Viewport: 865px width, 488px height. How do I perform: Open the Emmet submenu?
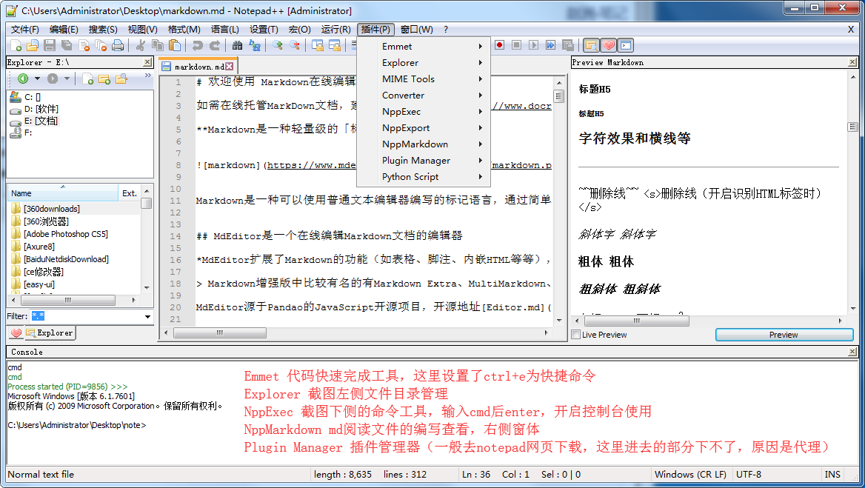422,47
